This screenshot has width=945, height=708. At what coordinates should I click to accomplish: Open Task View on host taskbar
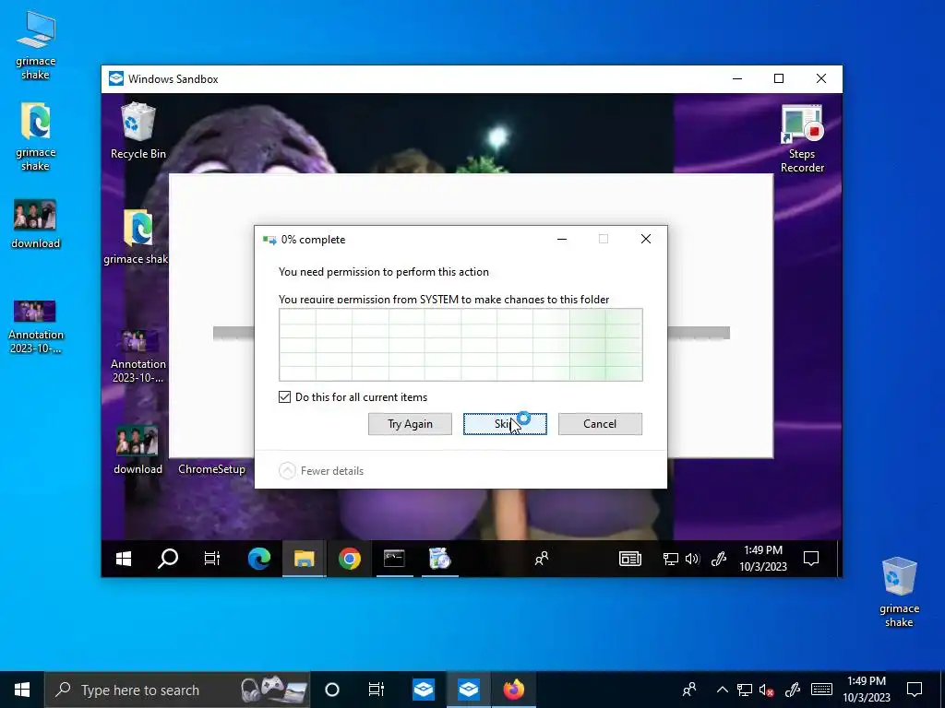[x=377, y=690]
